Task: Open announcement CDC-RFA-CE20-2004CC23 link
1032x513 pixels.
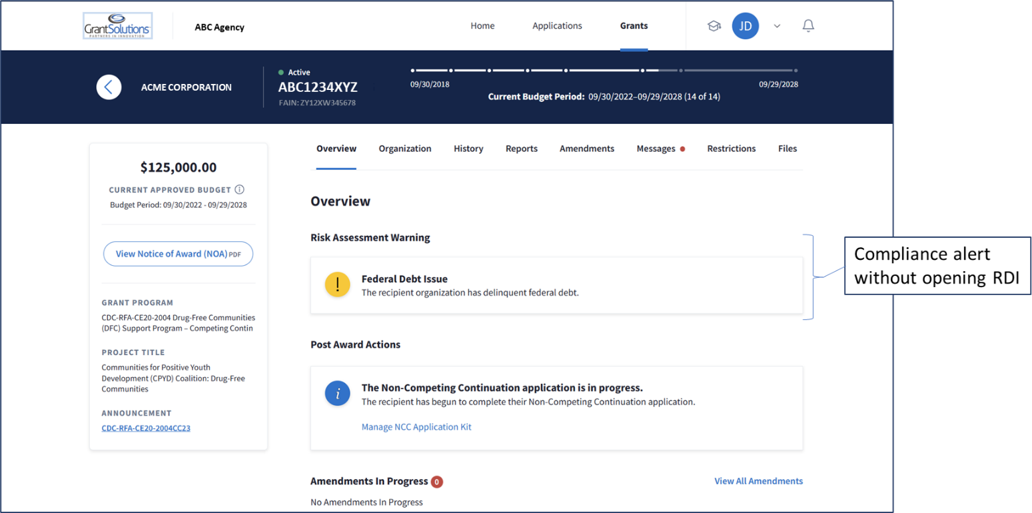Action: [x=146, y=428]
